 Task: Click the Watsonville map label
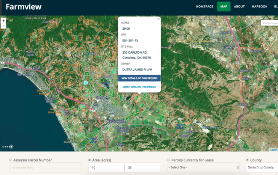116,121
